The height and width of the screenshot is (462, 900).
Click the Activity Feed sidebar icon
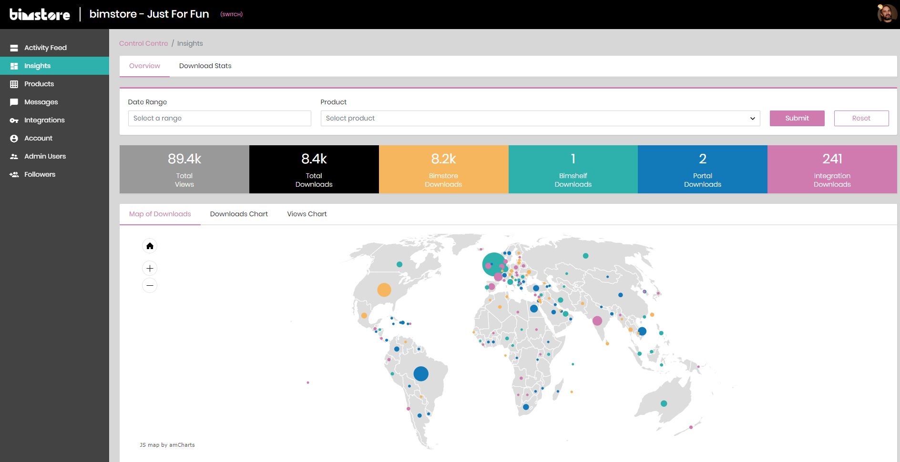[x=14, y=48]
